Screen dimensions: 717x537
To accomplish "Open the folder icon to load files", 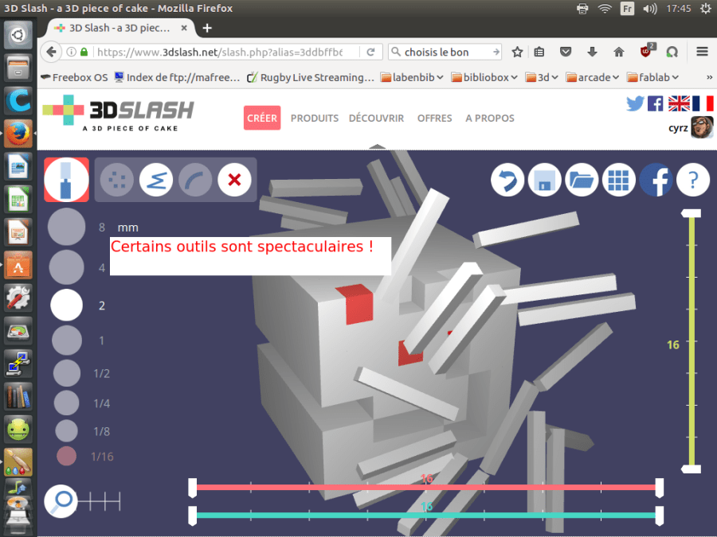I will point(582,180).
